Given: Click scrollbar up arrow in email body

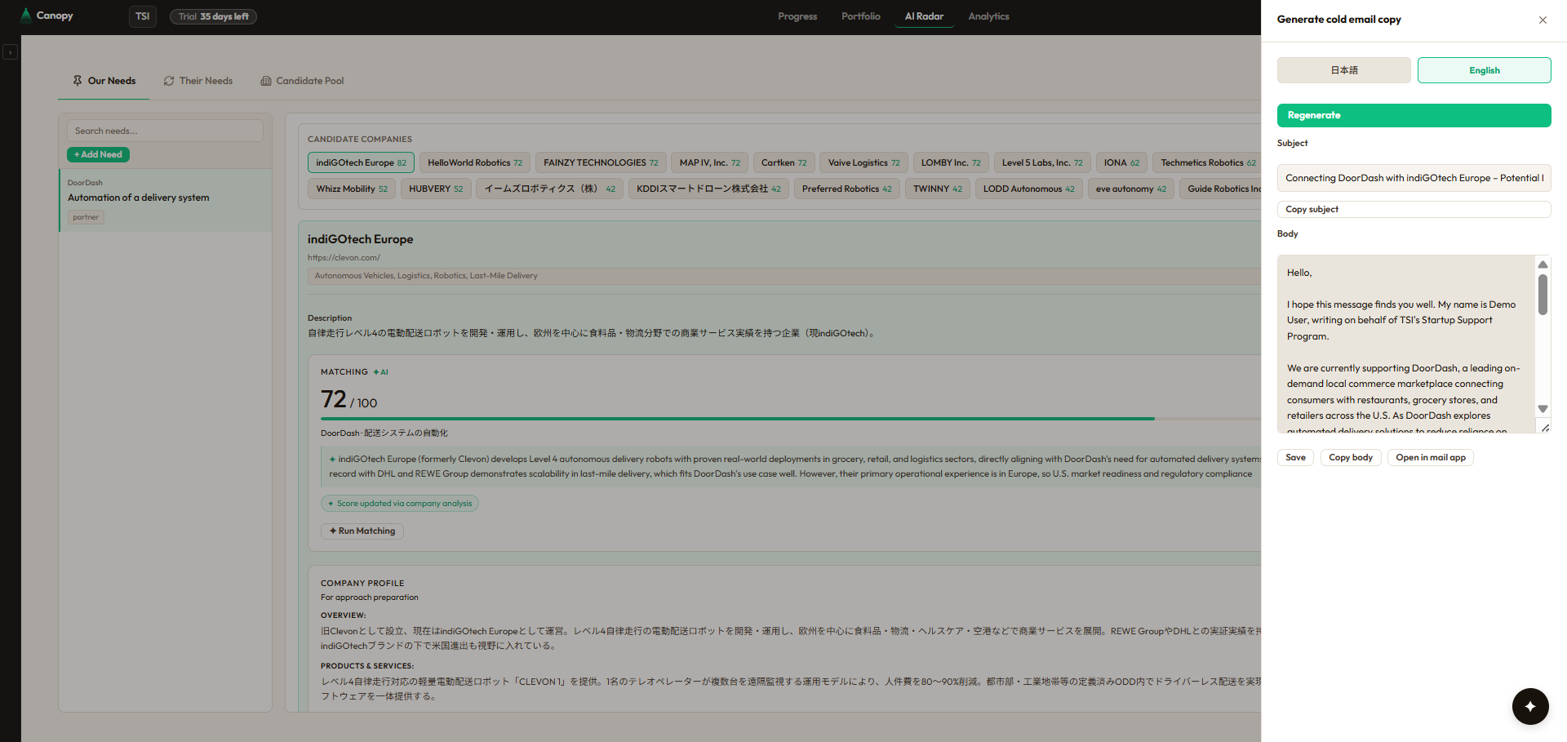Looking at the screenshot, I should [1543, 264].
